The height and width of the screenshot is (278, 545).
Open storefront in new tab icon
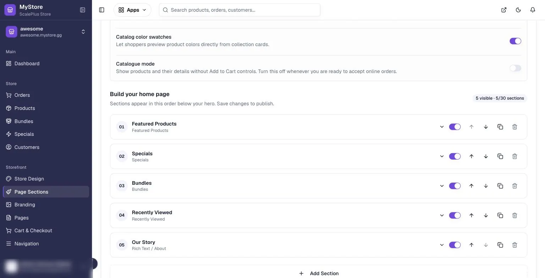point(504,10)
